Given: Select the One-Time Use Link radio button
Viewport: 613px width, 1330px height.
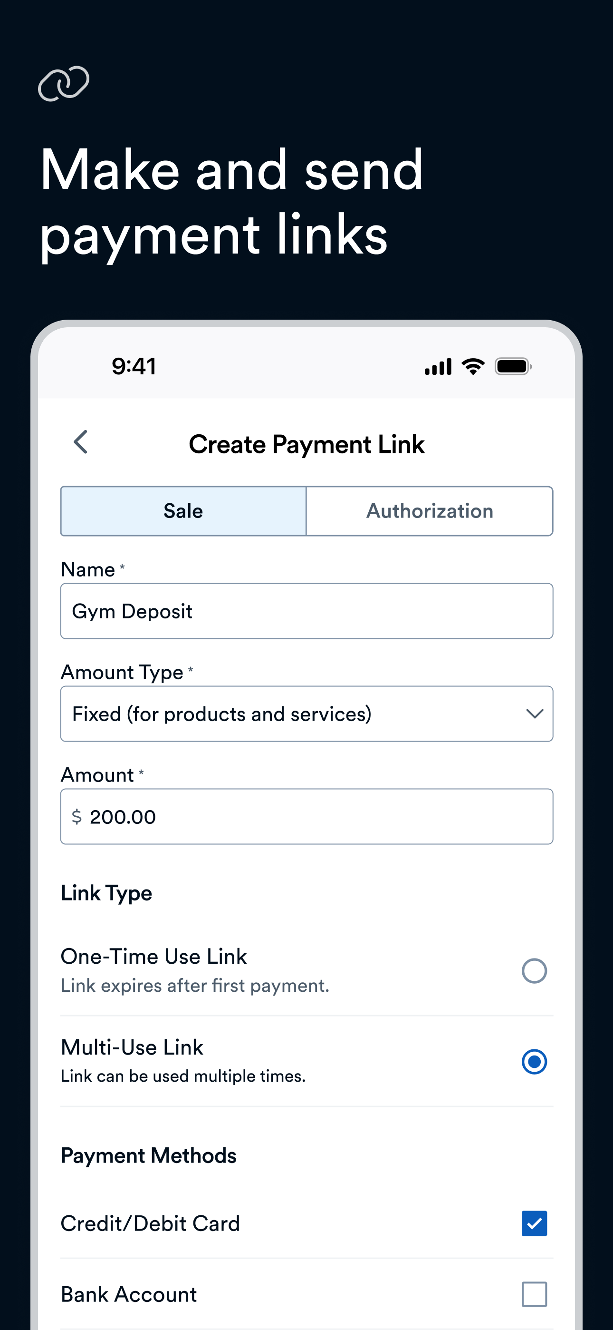Looking at the screenshot, I should click(534, 971).
